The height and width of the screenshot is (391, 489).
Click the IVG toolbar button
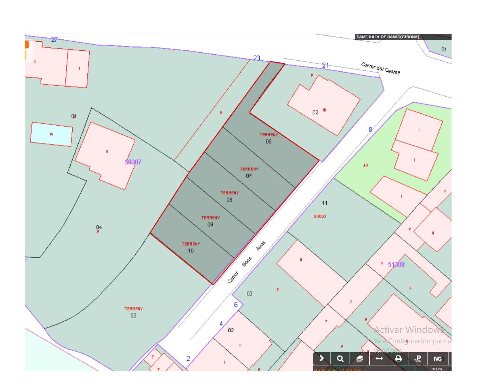pos(437,359)
